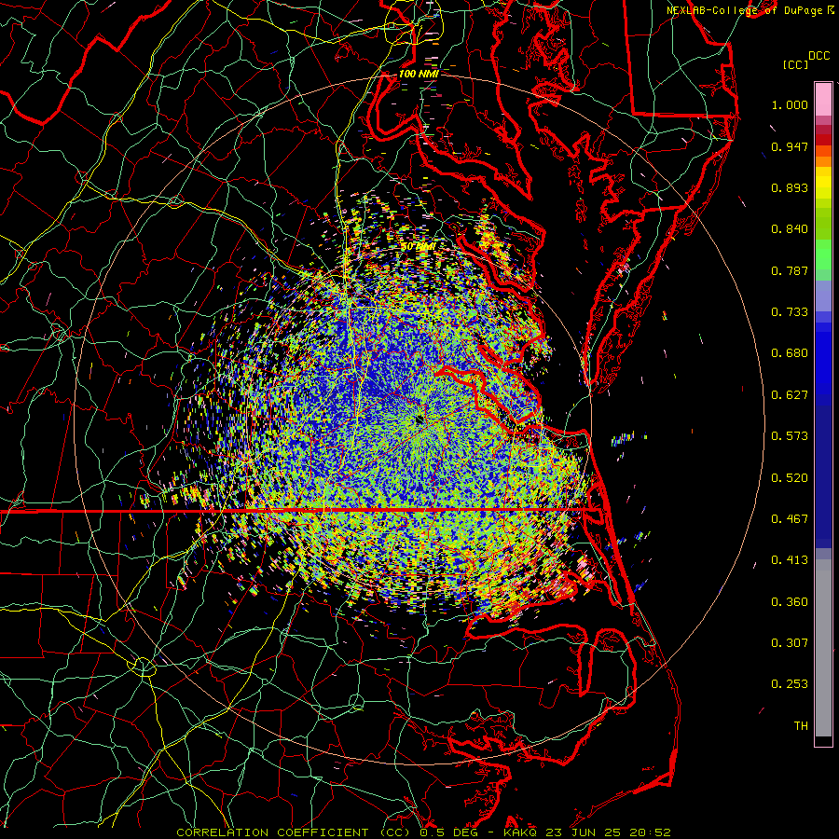The width and height of the screenshot is (839, 839).
Task: Click the TH threshold legend label
Action: coord(801,726)
